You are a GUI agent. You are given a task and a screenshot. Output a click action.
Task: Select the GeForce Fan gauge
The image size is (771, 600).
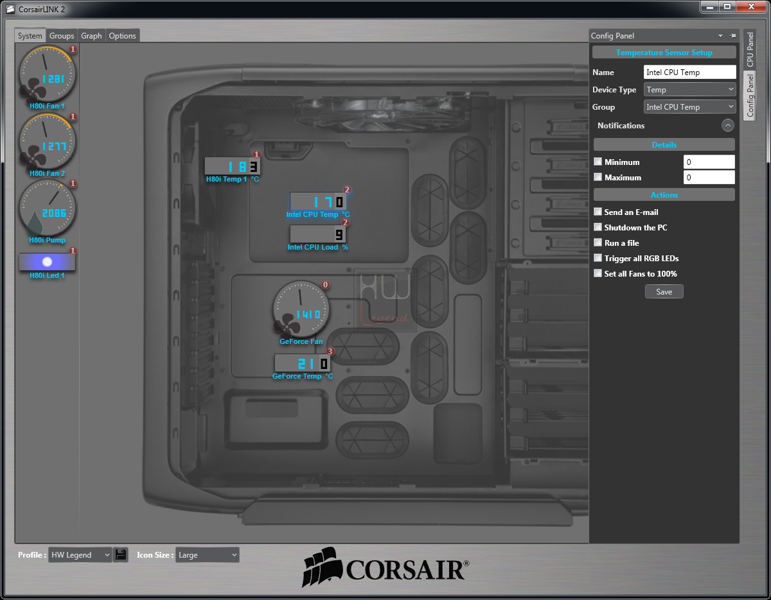point(301,309)
